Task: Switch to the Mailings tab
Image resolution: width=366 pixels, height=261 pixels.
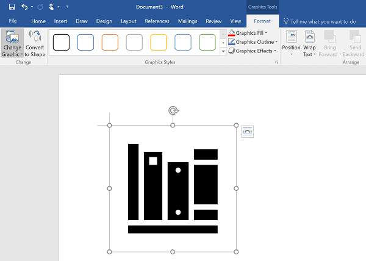Action: pos(187,21)
